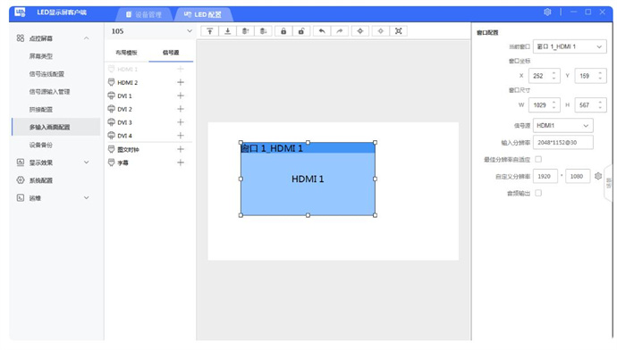This screenshot has width=617, height=350.
Task: Click the move layer down icon
Action: coord(263,31)
